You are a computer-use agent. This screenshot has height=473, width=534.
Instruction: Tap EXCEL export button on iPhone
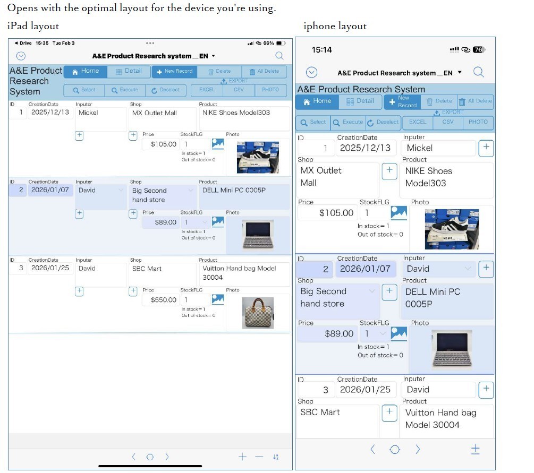pos(418,122)
